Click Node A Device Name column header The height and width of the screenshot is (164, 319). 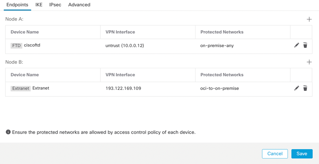click(25, 32)
